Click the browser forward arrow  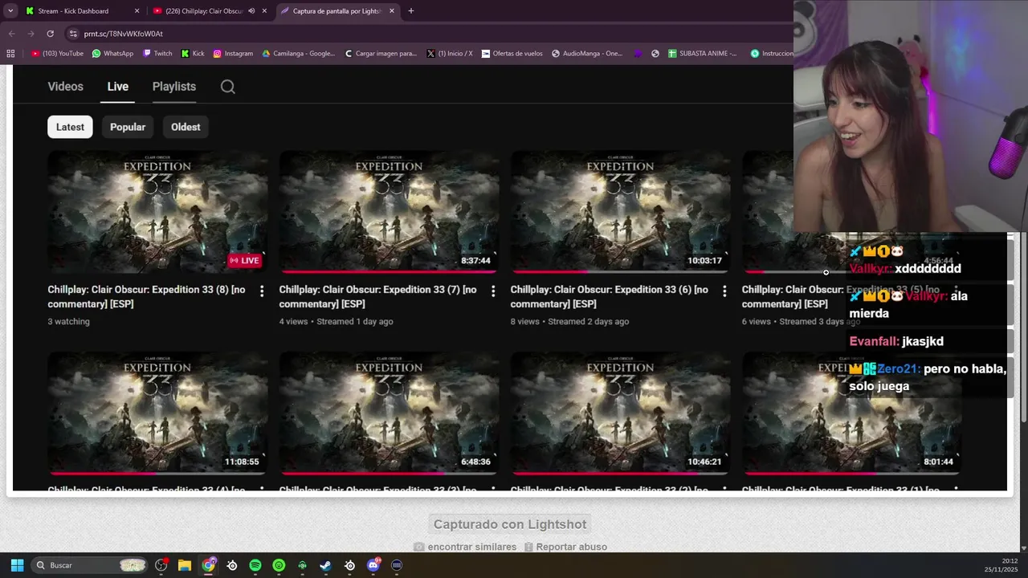tap(31, 34)
